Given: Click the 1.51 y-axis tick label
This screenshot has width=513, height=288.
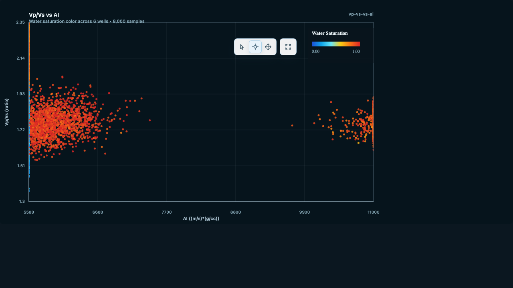Looking at the screenshot, I should click(x=20, y=166).
